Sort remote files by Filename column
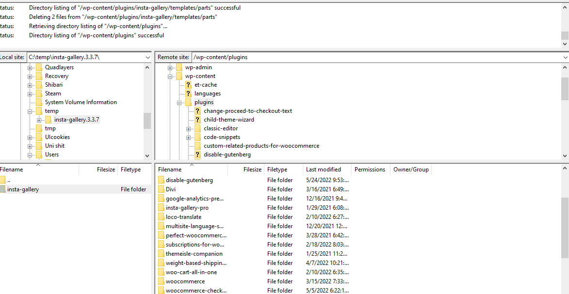569x294 pixels. pyautogui.click(x=191, y=170)
